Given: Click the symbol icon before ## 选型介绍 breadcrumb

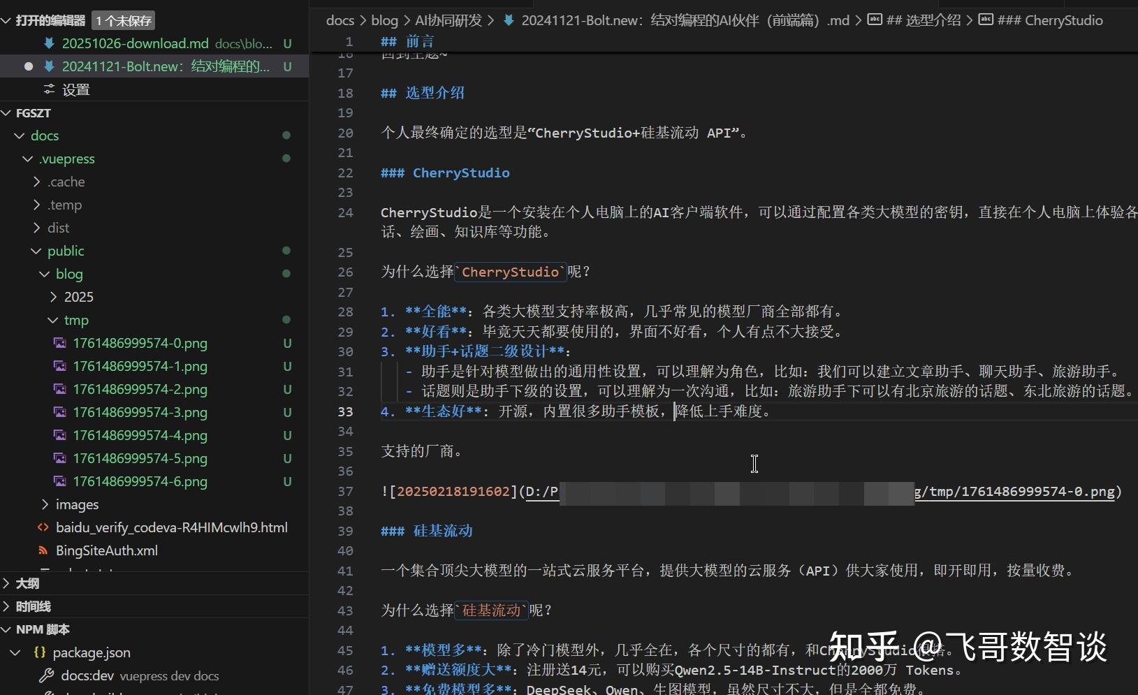Looking at the screenshot, I should (875, 20).
